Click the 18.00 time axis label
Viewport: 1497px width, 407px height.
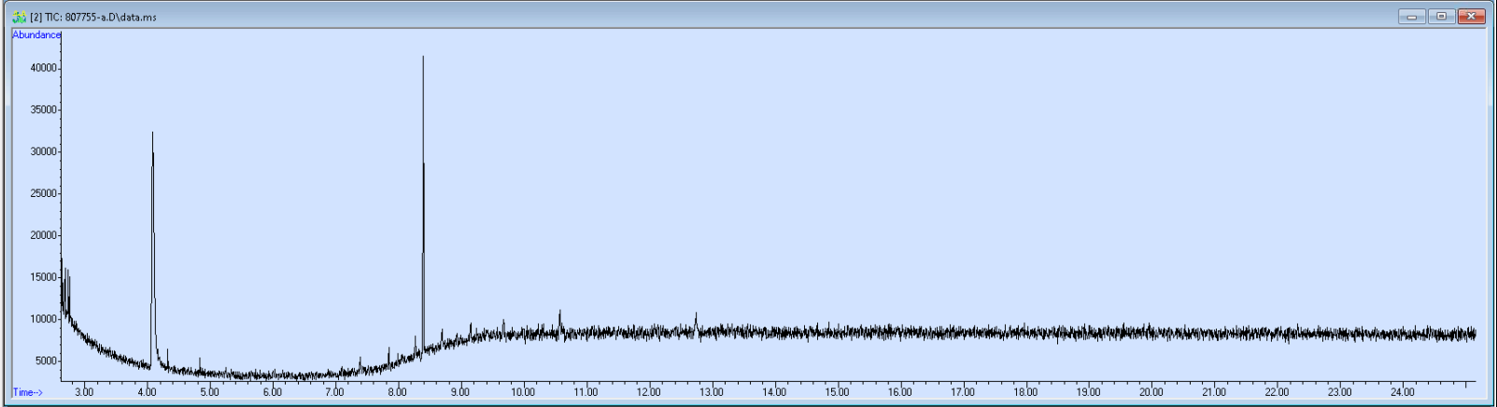pyautogui.click(x=1025, y=392)
